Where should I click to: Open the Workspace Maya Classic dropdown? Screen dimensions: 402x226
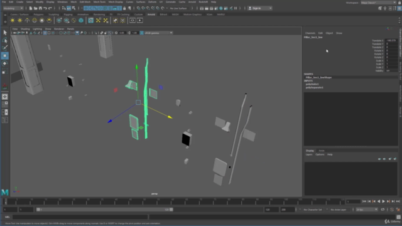[x=378, y=3]
